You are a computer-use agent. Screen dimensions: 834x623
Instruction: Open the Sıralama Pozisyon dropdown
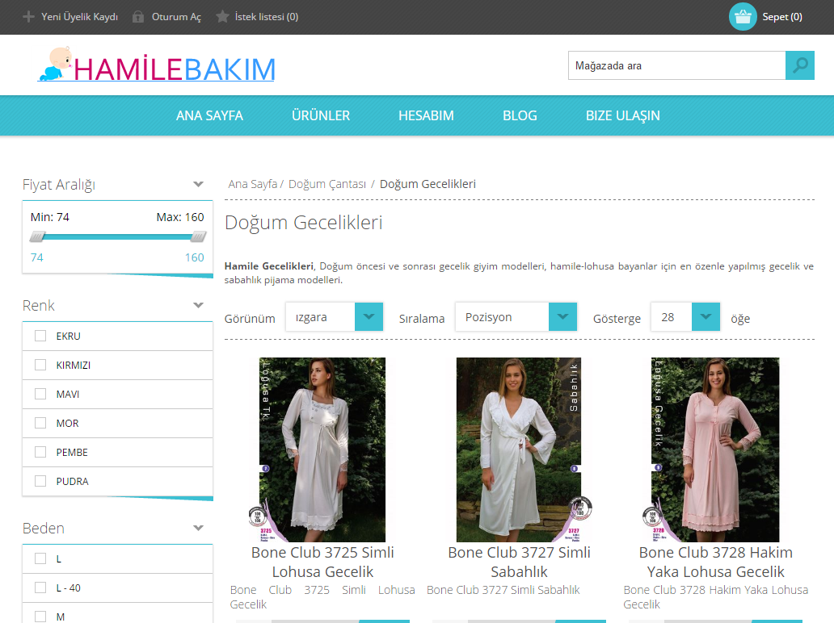pyautogui.click(x=516, y=317)
